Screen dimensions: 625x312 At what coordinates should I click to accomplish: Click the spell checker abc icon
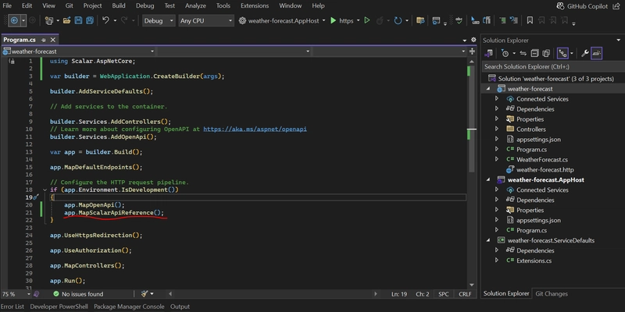(x=459, y=20)
